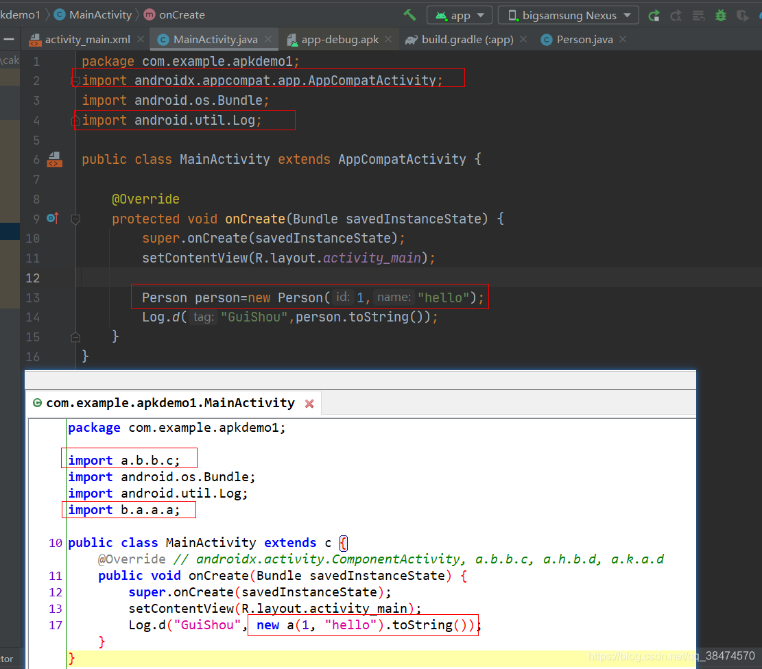Click the Rerun app icon

point(654,16)
